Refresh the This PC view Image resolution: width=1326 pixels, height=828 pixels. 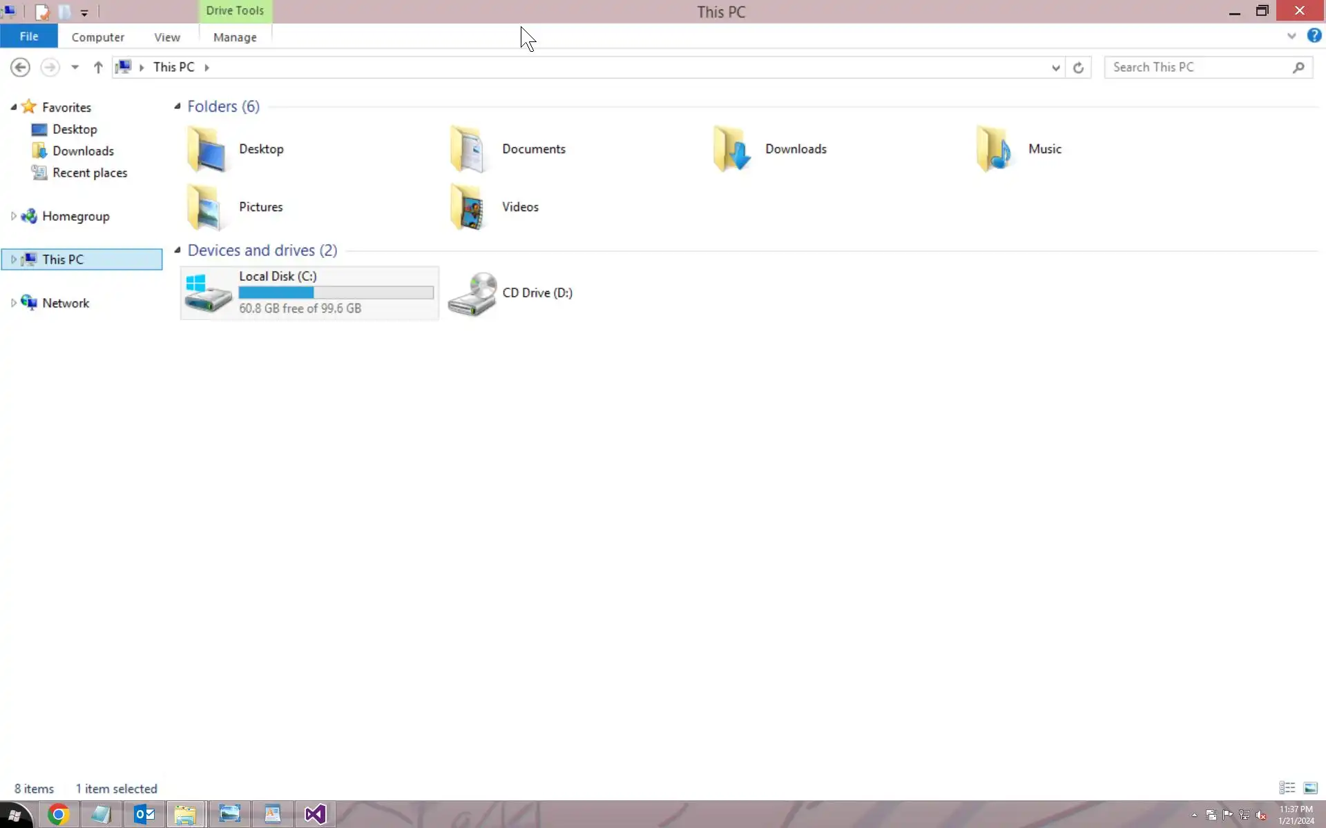[x=1078, y=67]
